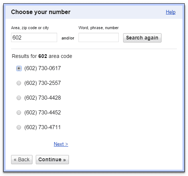The width and height of the screenshot is (188, 176).
Task: Click the (602) 730-4428 number label
Action: (42, 98)
